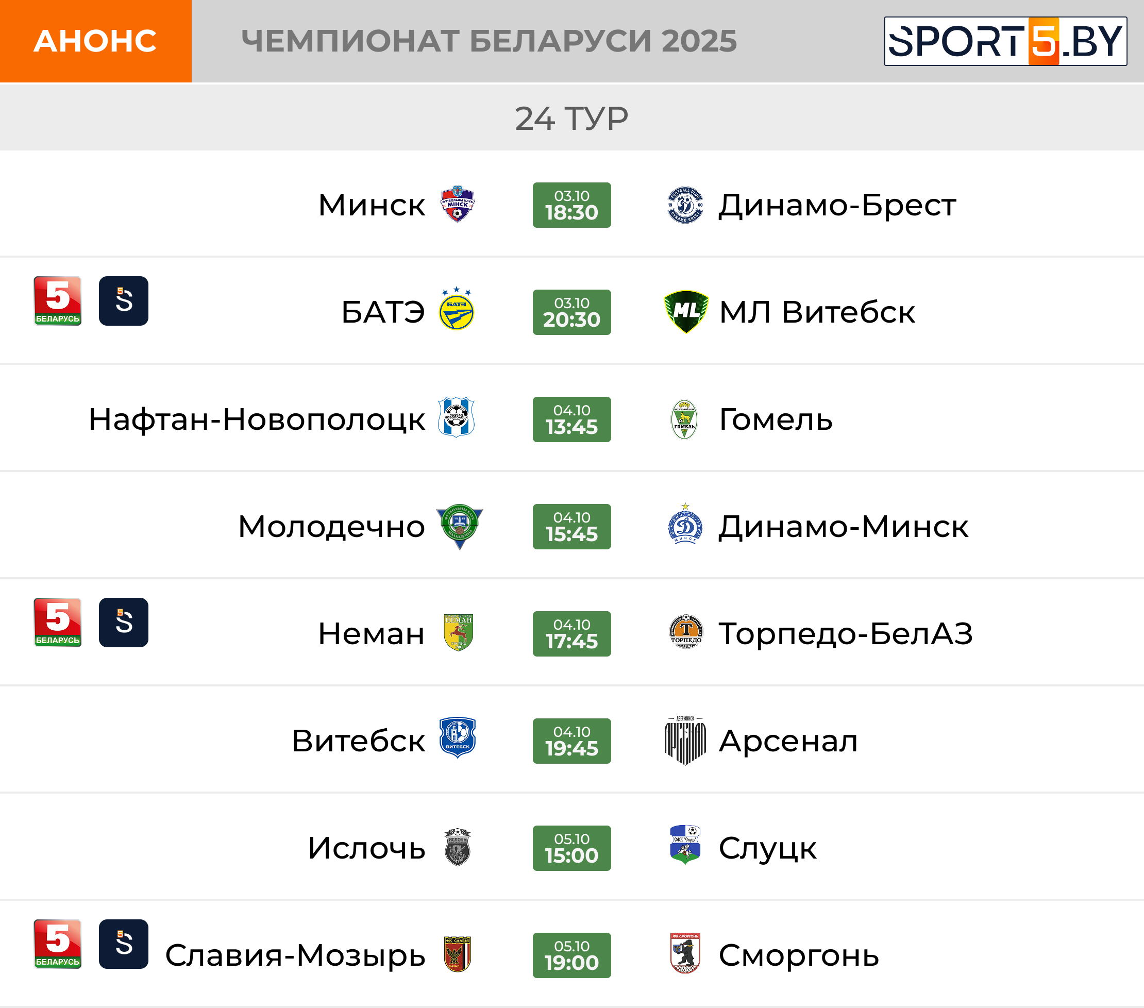Click Belarus 5 channel logo beside Slavia-Mozyr
Screen dimensions: 1144x1008
(x=58, y=944)
